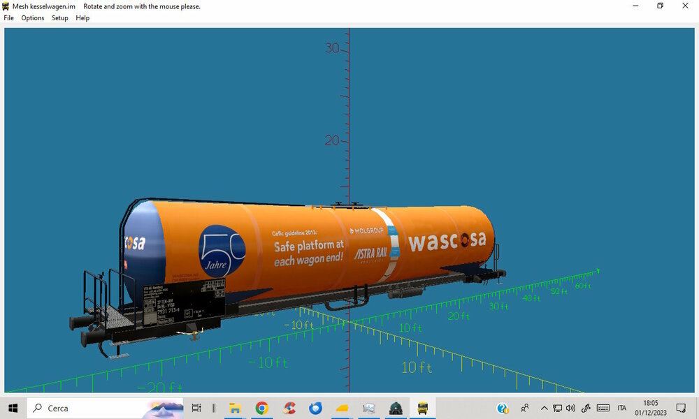Expand the hidden system tray icons chevron
Screen dimensions: 699x419
(x=545, y=408)
